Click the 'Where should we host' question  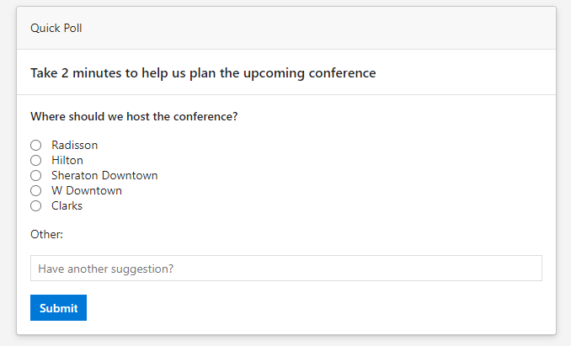pyautogui.click(x=134, y=116)
